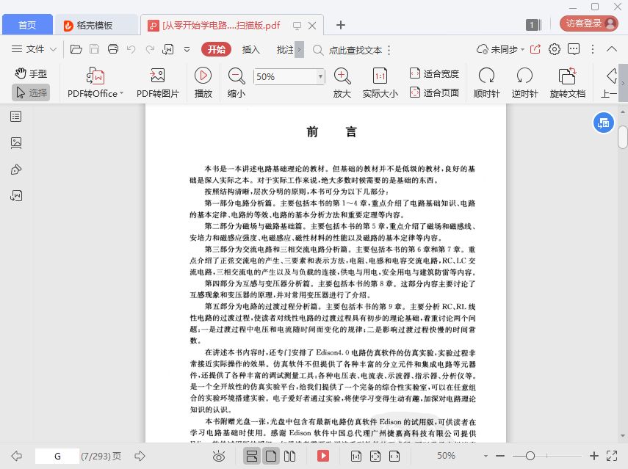Image resolution: width=628 pixels, height=469 pixels.
Task: Click the open folder icon
Action: [76, 49]
